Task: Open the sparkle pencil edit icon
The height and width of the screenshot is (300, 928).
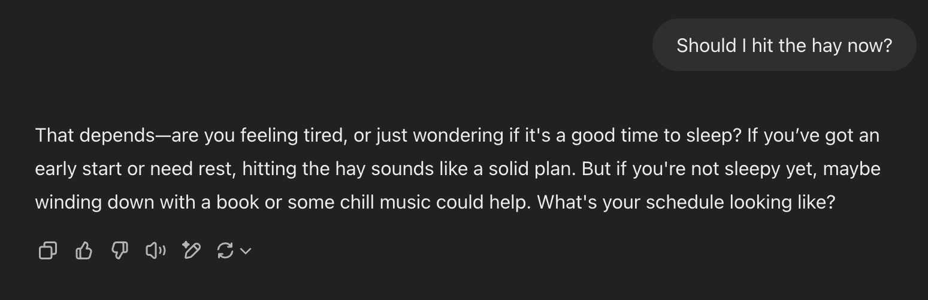Action: (x=191, y=251)
